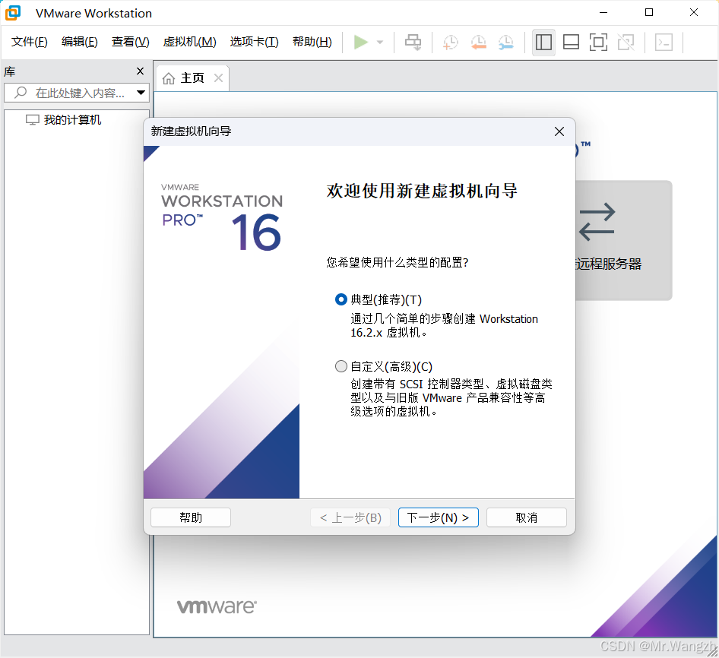Image resolution: width=719 pixels, height=658 pixels.
Task: Click the 下一步(N) next button
Action: (x=439, y=517)
